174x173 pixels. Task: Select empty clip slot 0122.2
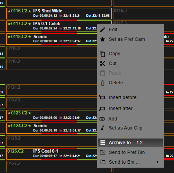52,103
